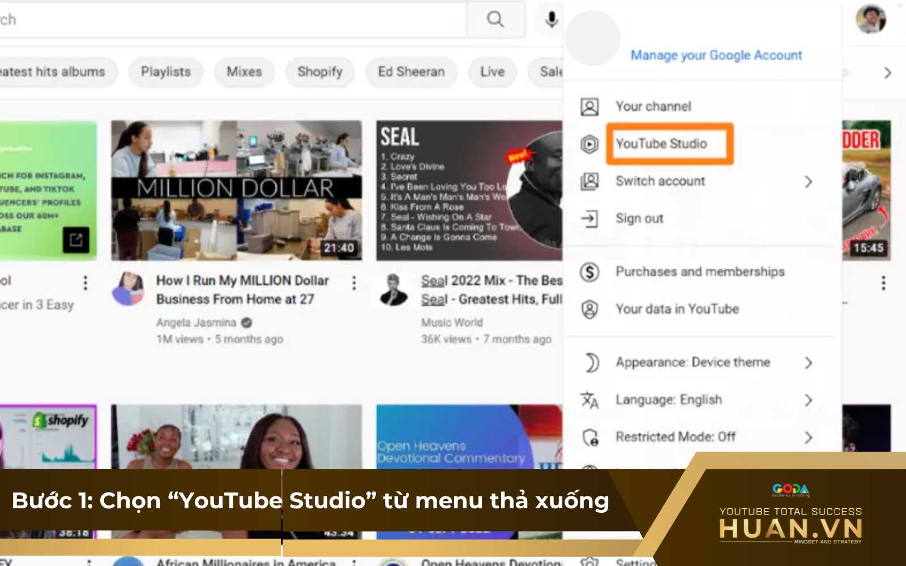Image resolution: width=906 pixels, height=566 pixels.
Task: Open the 15:45 car video thumbnail
Action: (866, 190)
